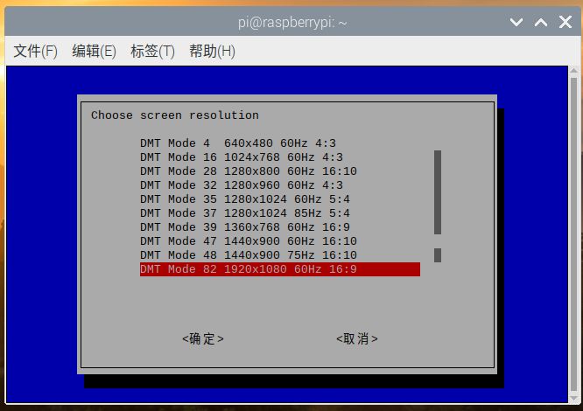Image resolution: width=583 pixels, height=411 pixels.
Task: Cancel with the <取消> button
Action: tap(357, 339)
